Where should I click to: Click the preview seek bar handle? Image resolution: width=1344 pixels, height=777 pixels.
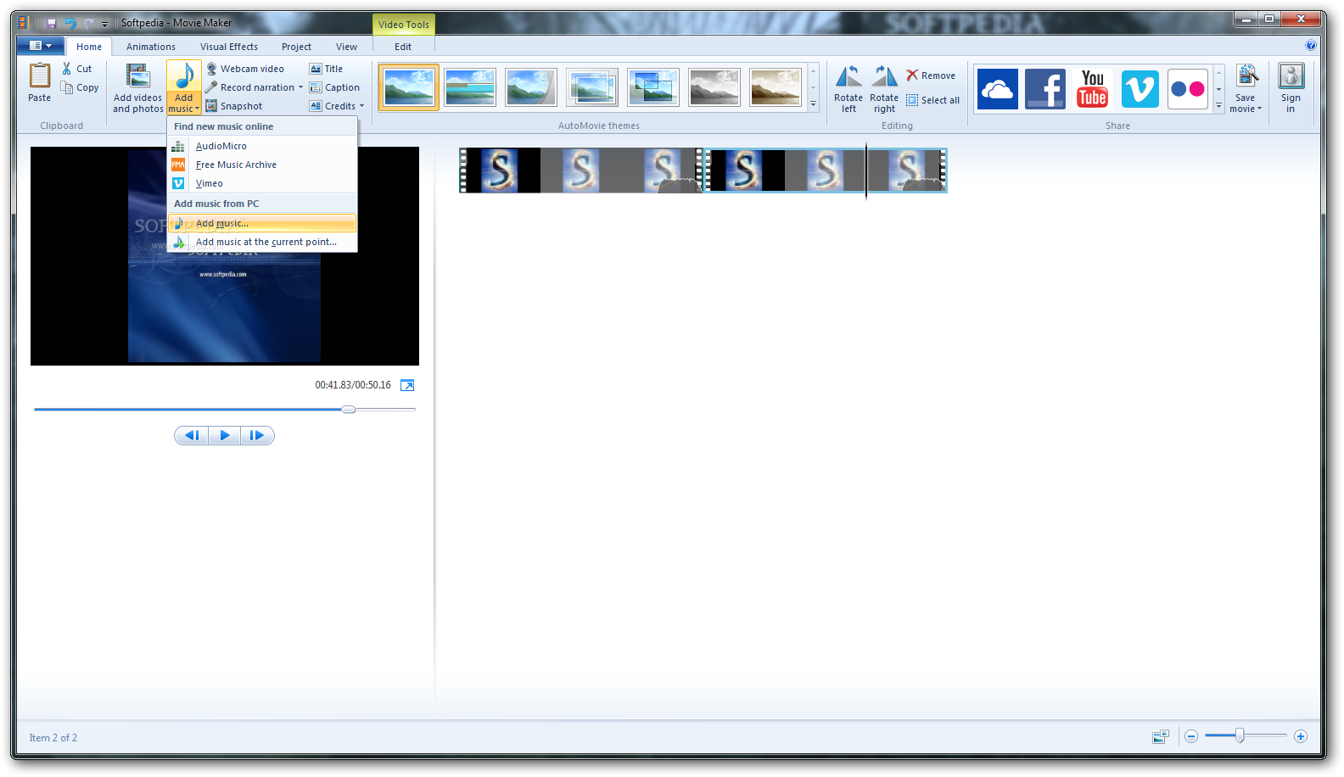pyautogui.click(x=349, y=409)
